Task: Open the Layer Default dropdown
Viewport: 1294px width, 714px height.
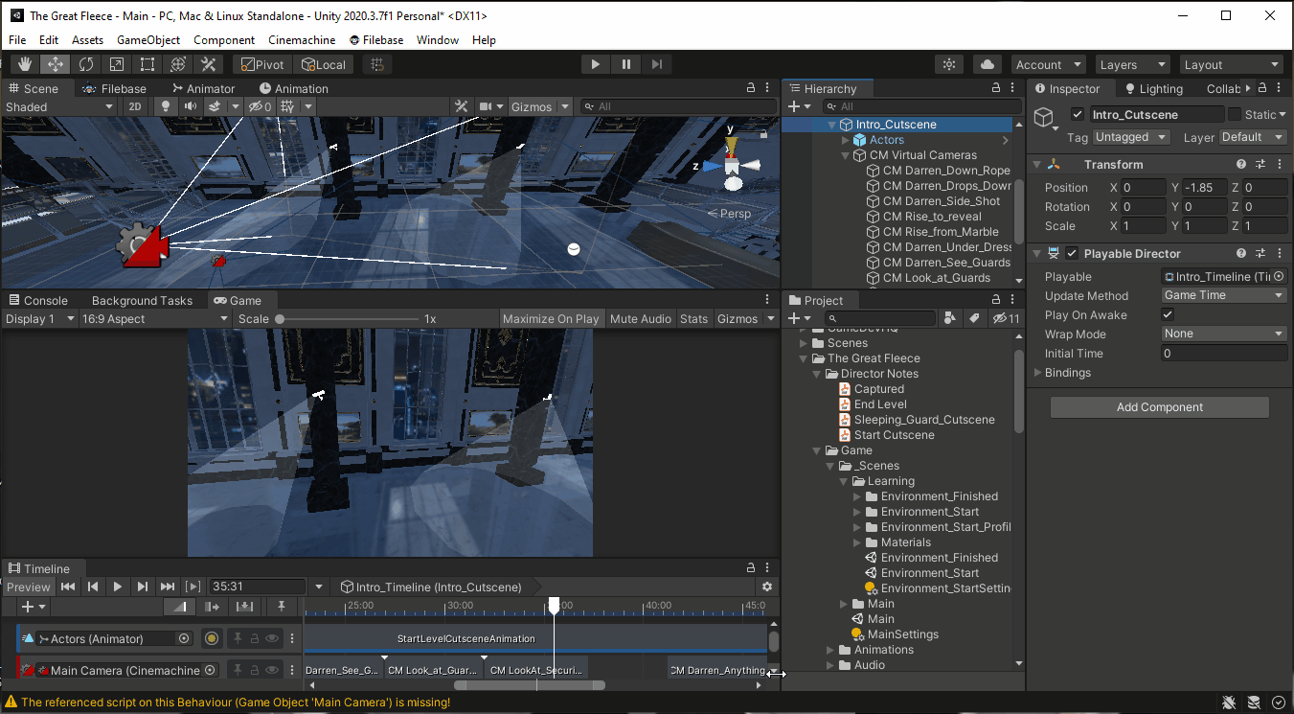Action: coord(1253,137)
